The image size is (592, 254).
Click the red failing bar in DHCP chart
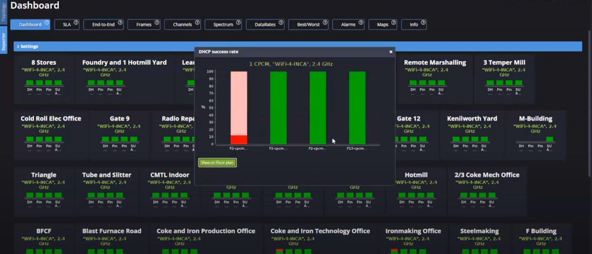pos(239,140)
